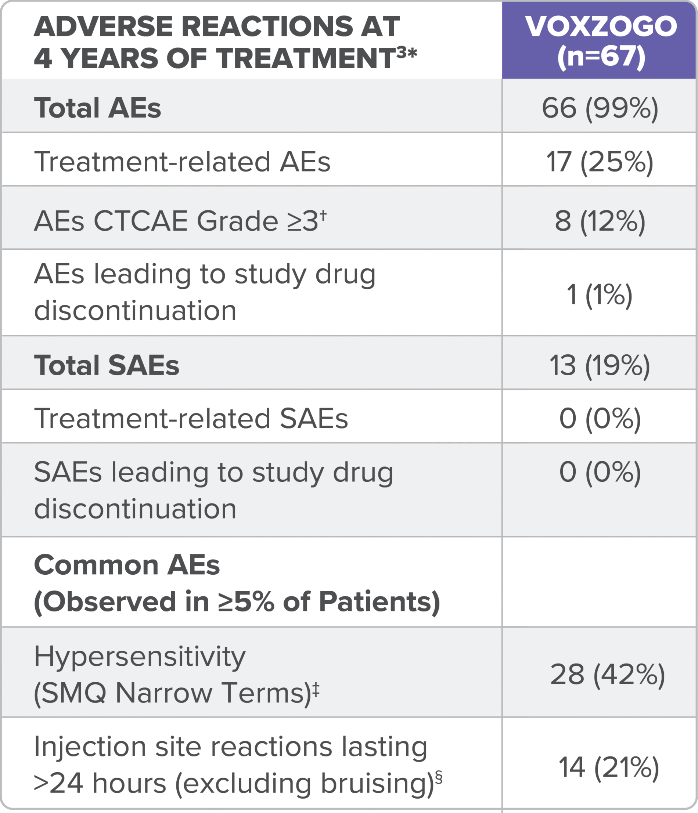
Task: Click the 14 (21%) value
Action: [x=608, y=767]
